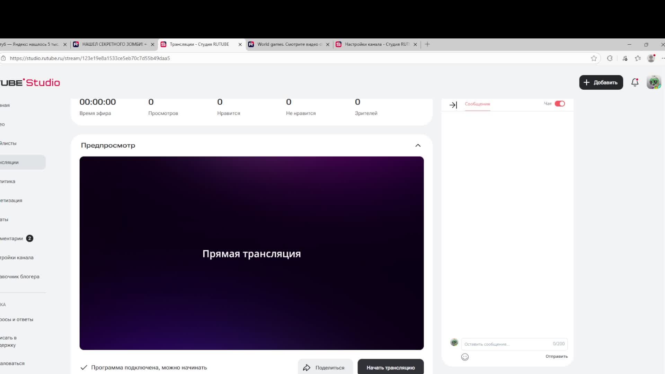Open Настройки канала in sidebar

[x=17, y=258]
